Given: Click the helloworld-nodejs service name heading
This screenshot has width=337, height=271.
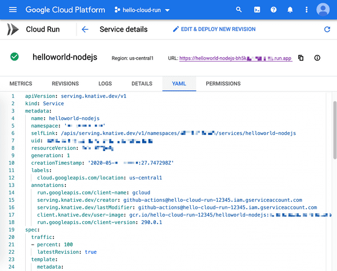Looking at the screenshot, I should click(65, 57).
